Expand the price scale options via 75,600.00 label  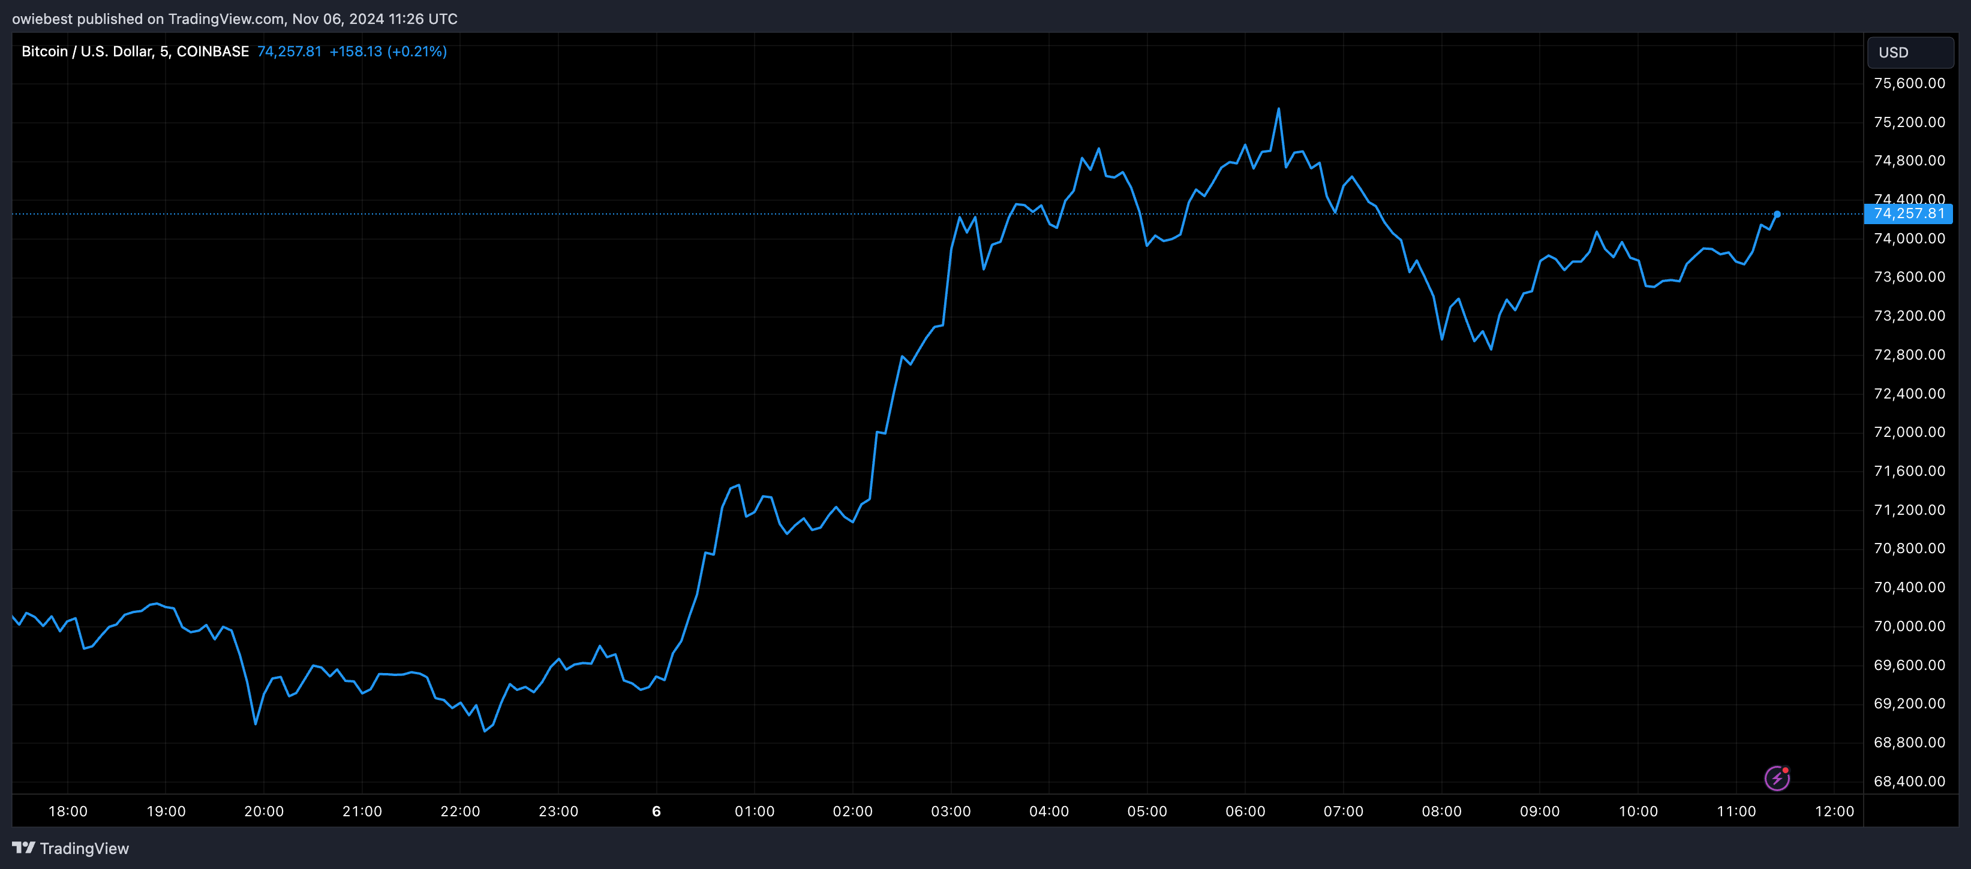[1910, 84]
